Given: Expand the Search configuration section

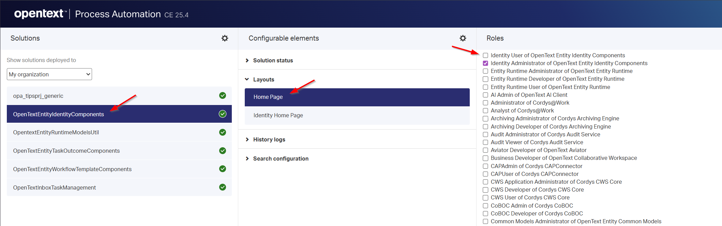Looking at the screenshot, I should pos(281,159).
